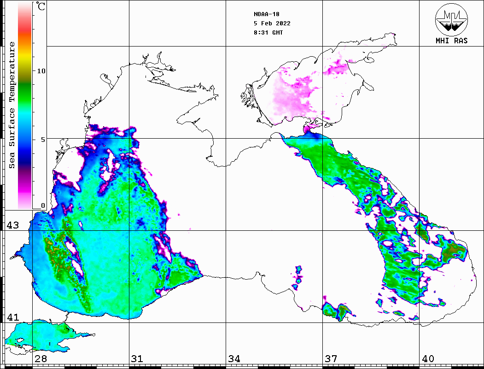Screen dimensions: 484x369
Task: Click longitude label '28'
Action: pos(41,359)
